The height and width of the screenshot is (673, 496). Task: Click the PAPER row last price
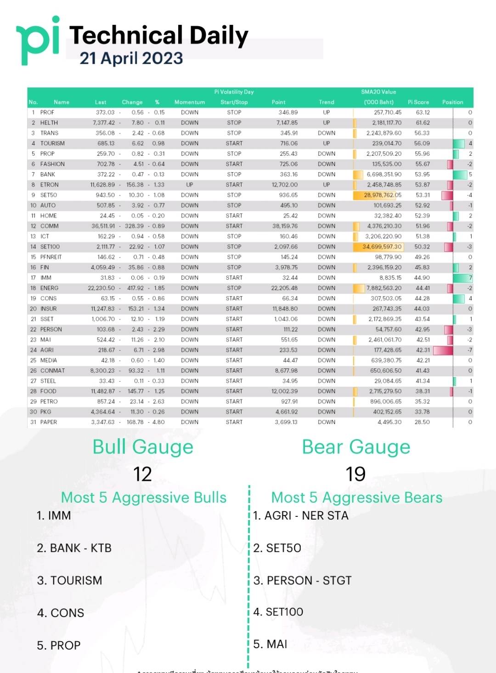click(x=103, y=422)
